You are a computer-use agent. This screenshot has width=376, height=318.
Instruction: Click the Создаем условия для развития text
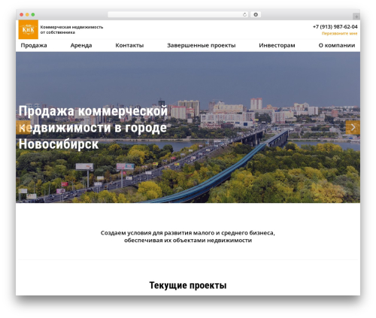[x=188, y=236]
